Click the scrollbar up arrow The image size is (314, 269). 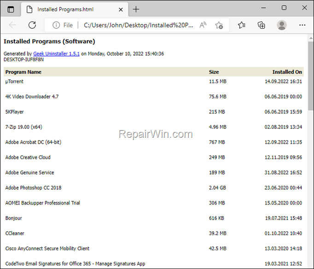tap(311, 38)
